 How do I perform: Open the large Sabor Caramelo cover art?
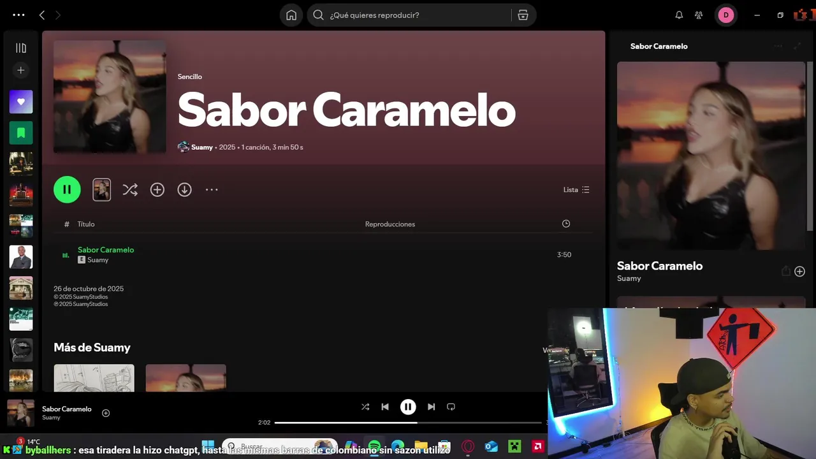tap(110, 97)
